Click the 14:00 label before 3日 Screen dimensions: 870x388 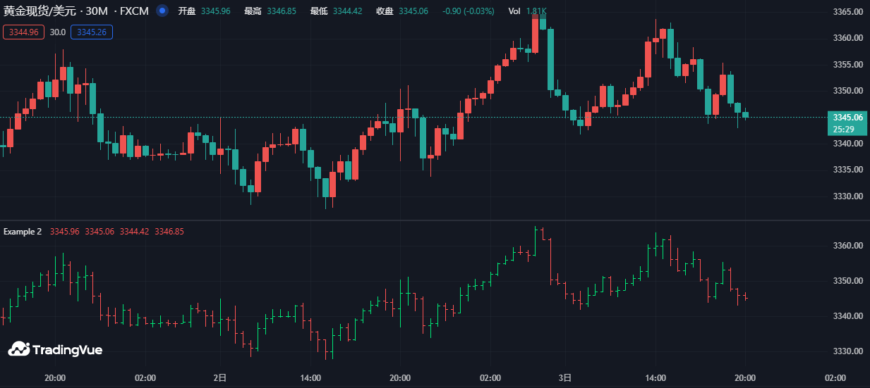pyautogui.click(x=310, y=378)
